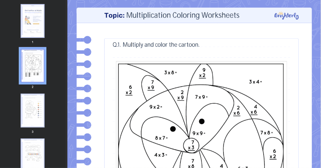Select the highlighted page 2 thumbnail
321x168 pixels.
pyautogui.click(x=32, y=65)
